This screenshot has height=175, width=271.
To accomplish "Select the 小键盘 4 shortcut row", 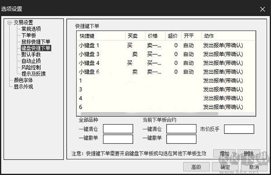I will 166,63.
